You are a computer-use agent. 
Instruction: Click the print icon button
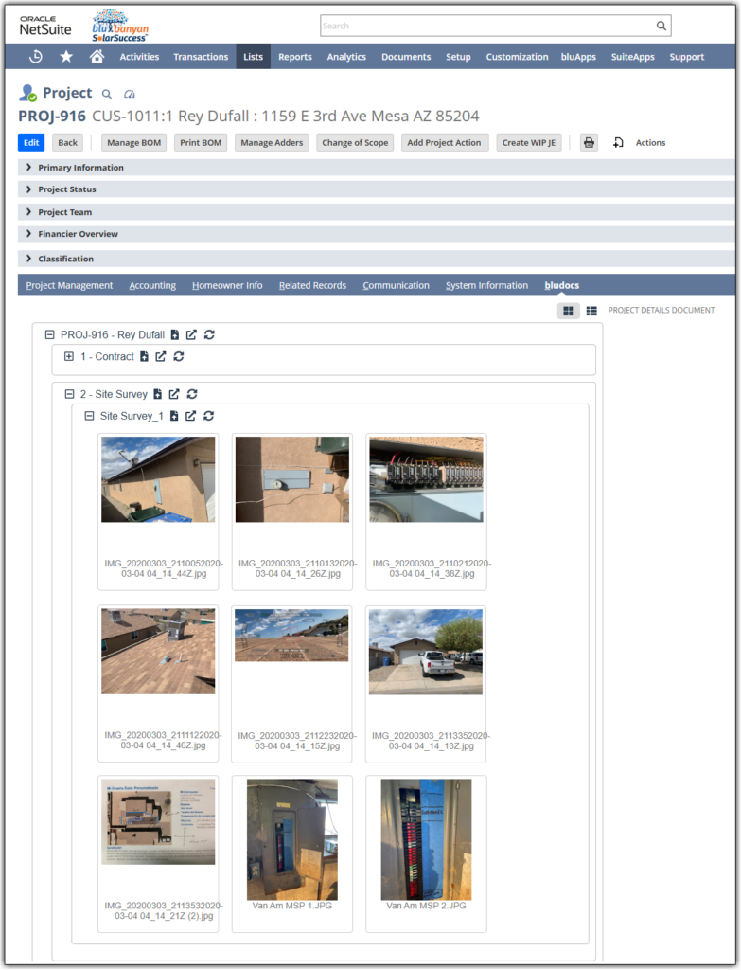coord(589,142)
